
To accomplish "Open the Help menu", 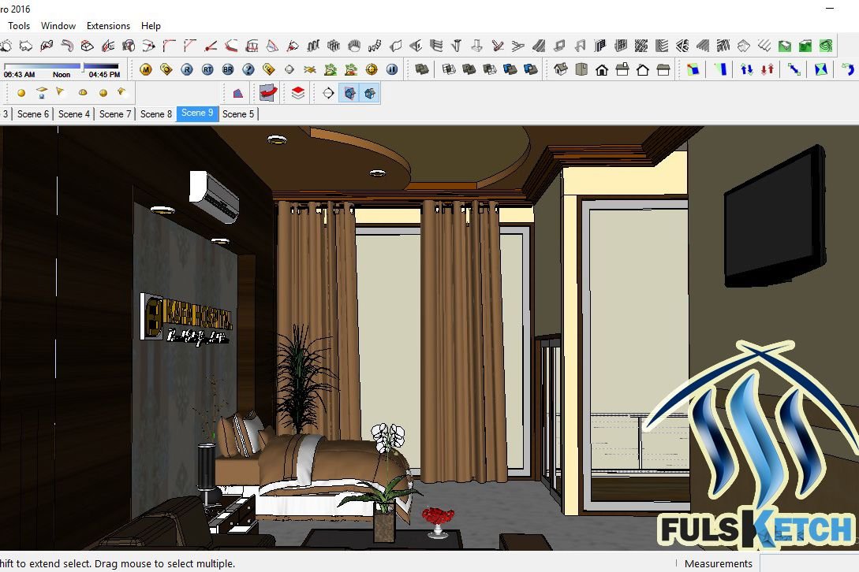I will click(x=151, y=26).
